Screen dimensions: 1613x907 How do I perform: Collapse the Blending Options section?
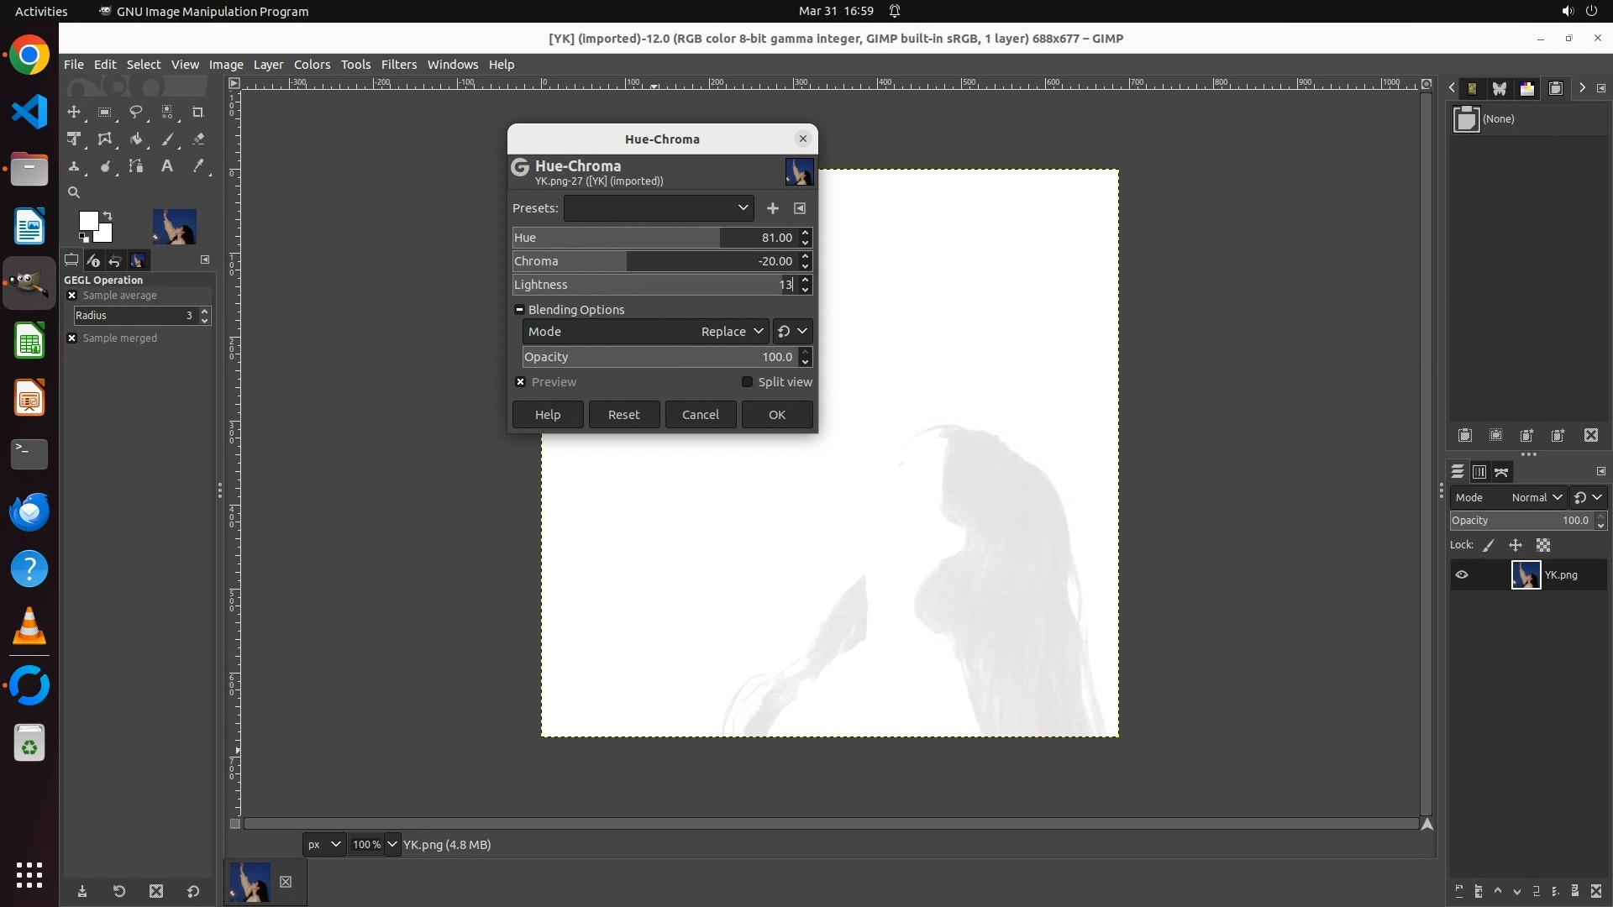pos(519,310)
